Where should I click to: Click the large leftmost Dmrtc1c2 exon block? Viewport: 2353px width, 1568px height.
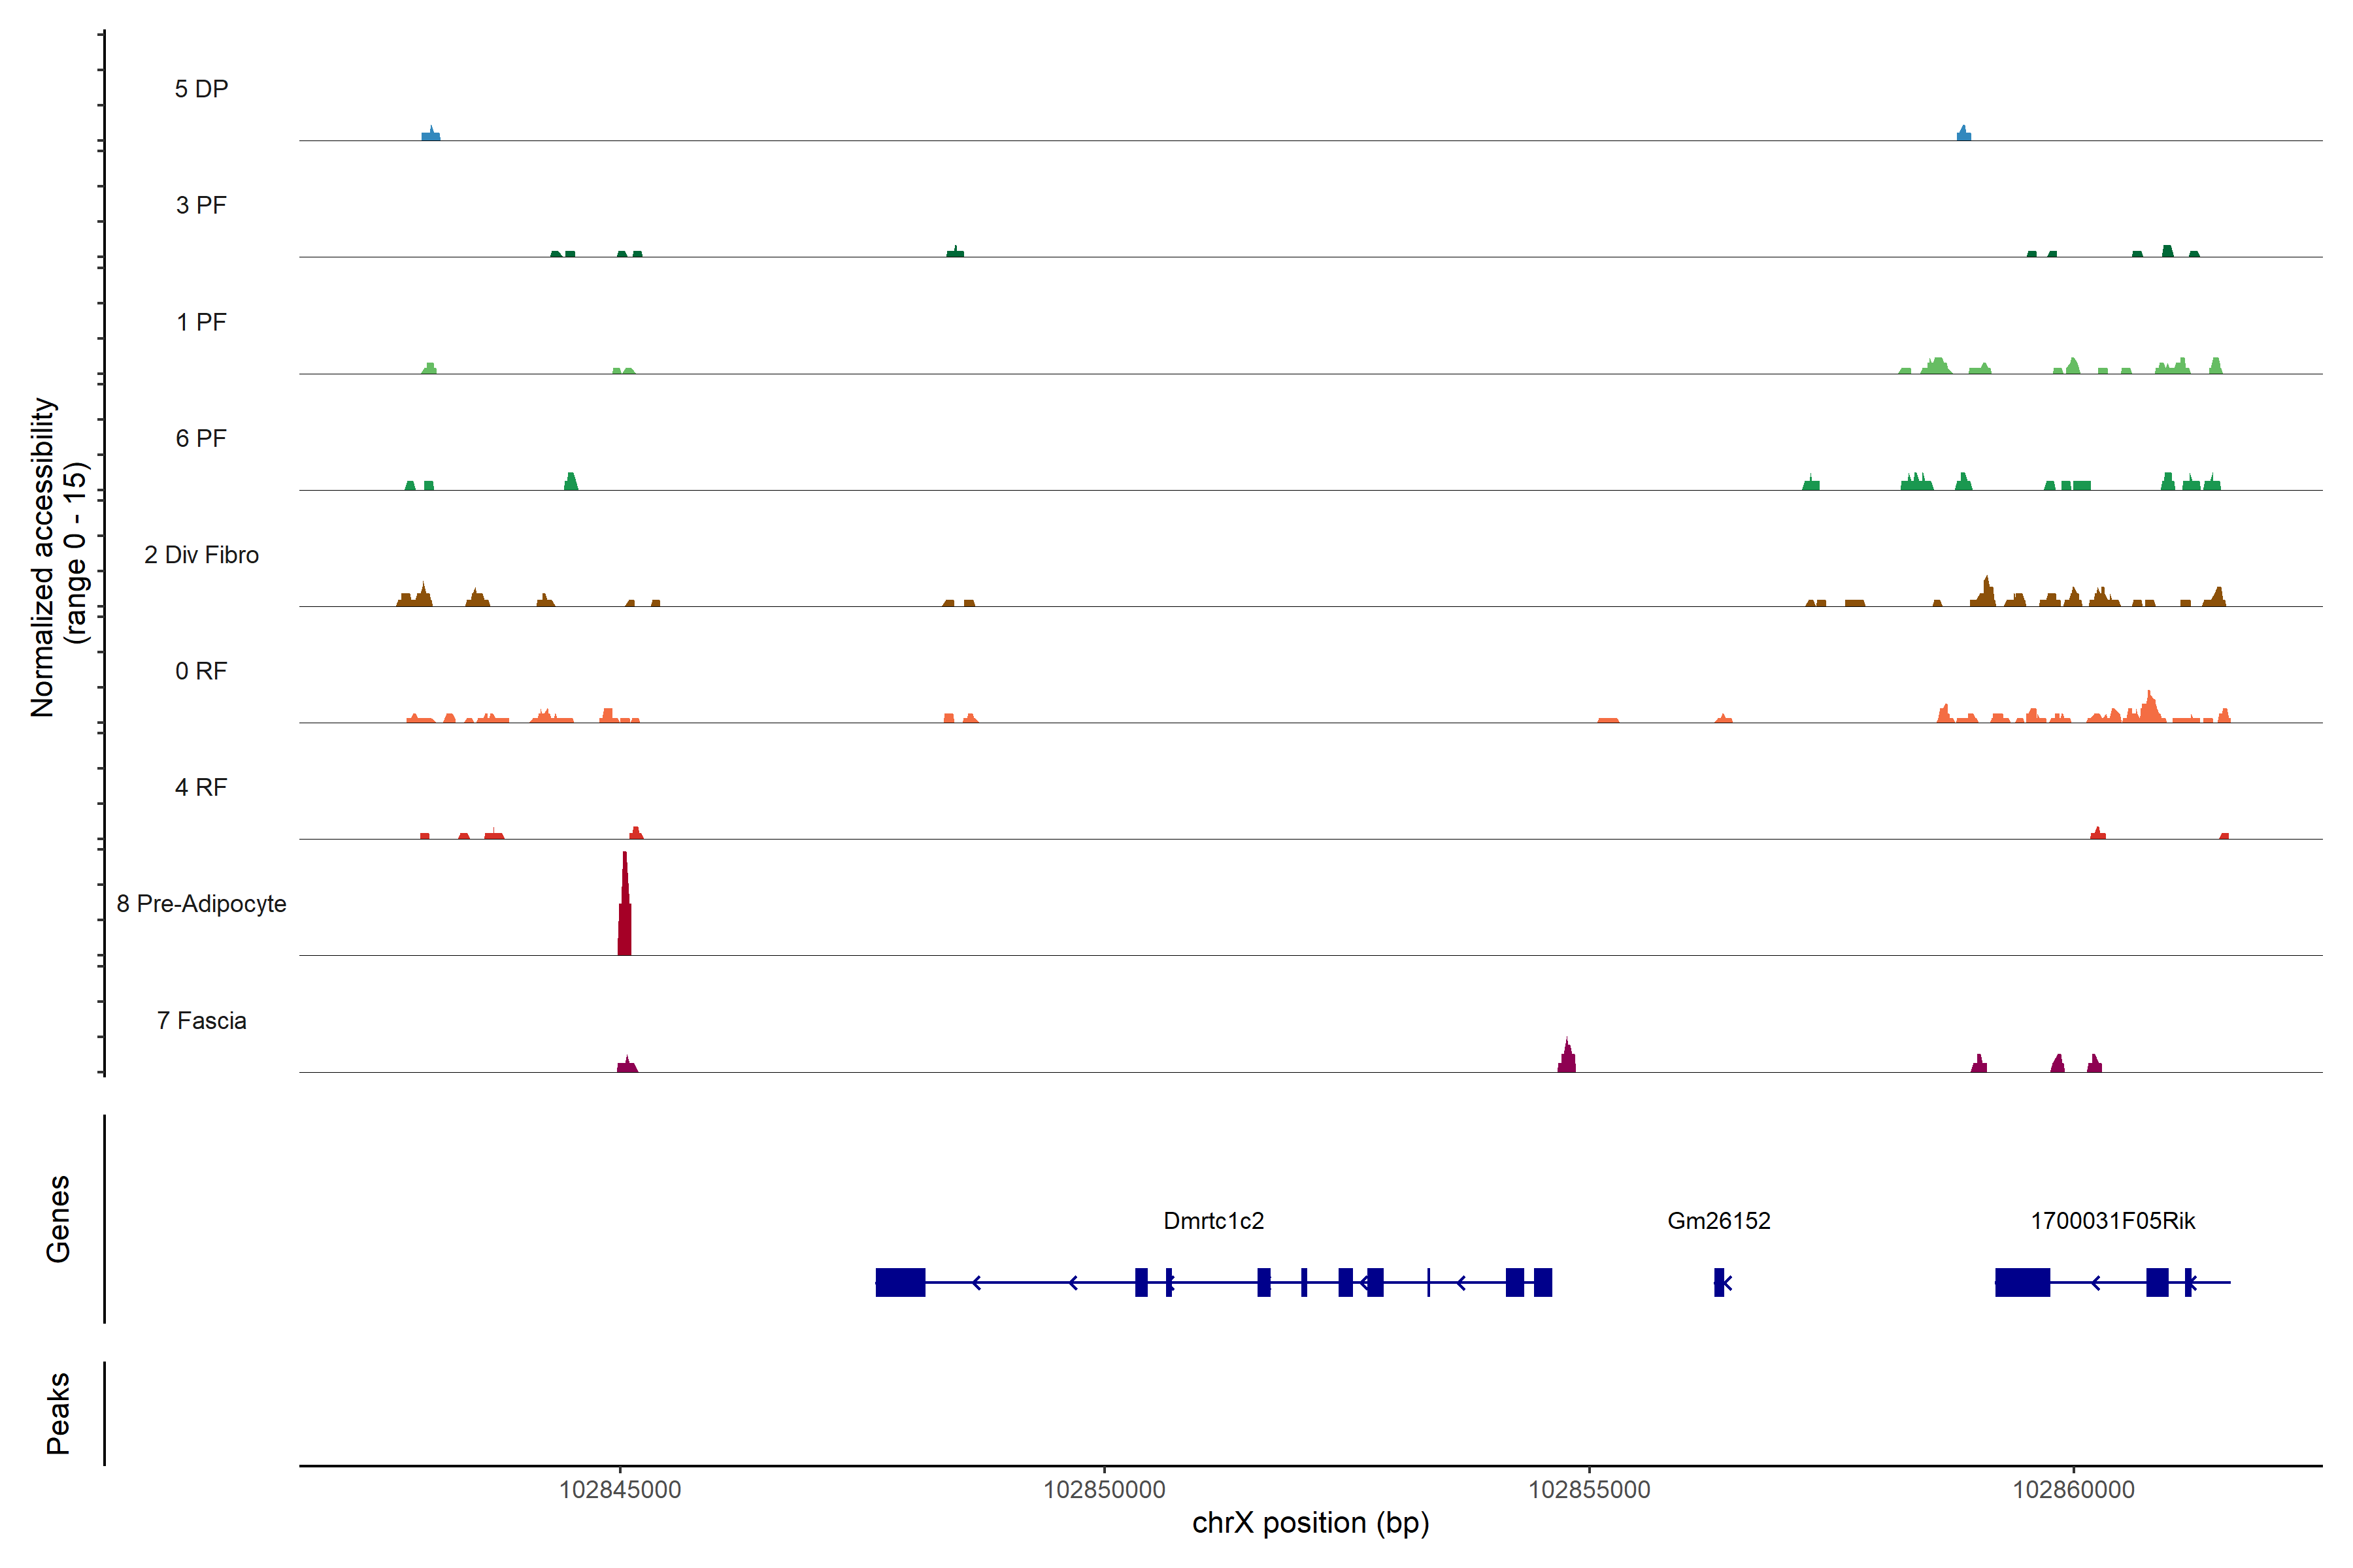pyautogui.click(x=899, y=1282)
